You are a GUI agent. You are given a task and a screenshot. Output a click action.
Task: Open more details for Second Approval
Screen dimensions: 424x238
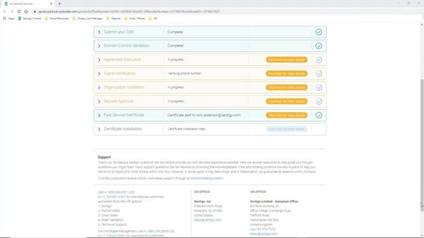click(x=286, y=101)
